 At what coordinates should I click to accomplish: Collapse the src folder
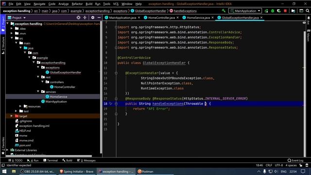click(12, 38)
